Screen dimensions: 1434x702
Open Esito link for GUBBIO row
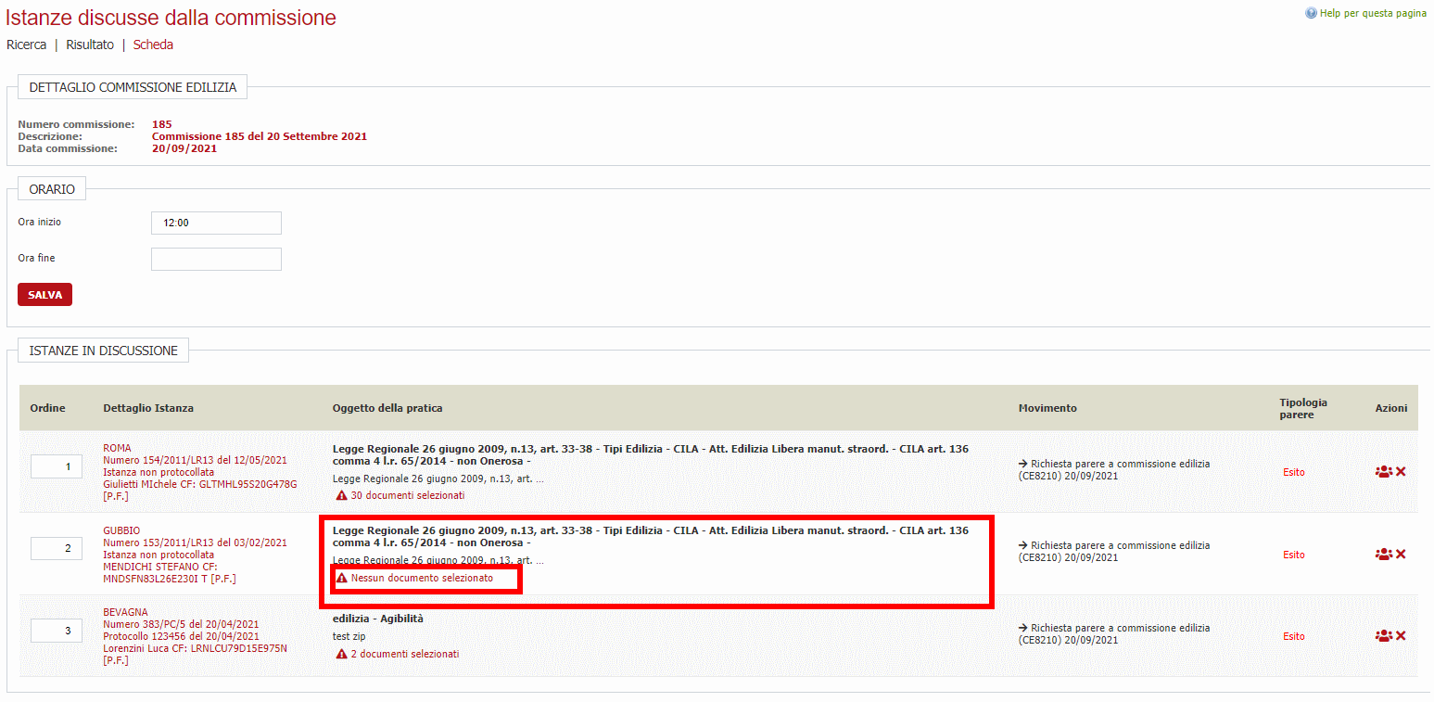click(x=1293, y=555)
